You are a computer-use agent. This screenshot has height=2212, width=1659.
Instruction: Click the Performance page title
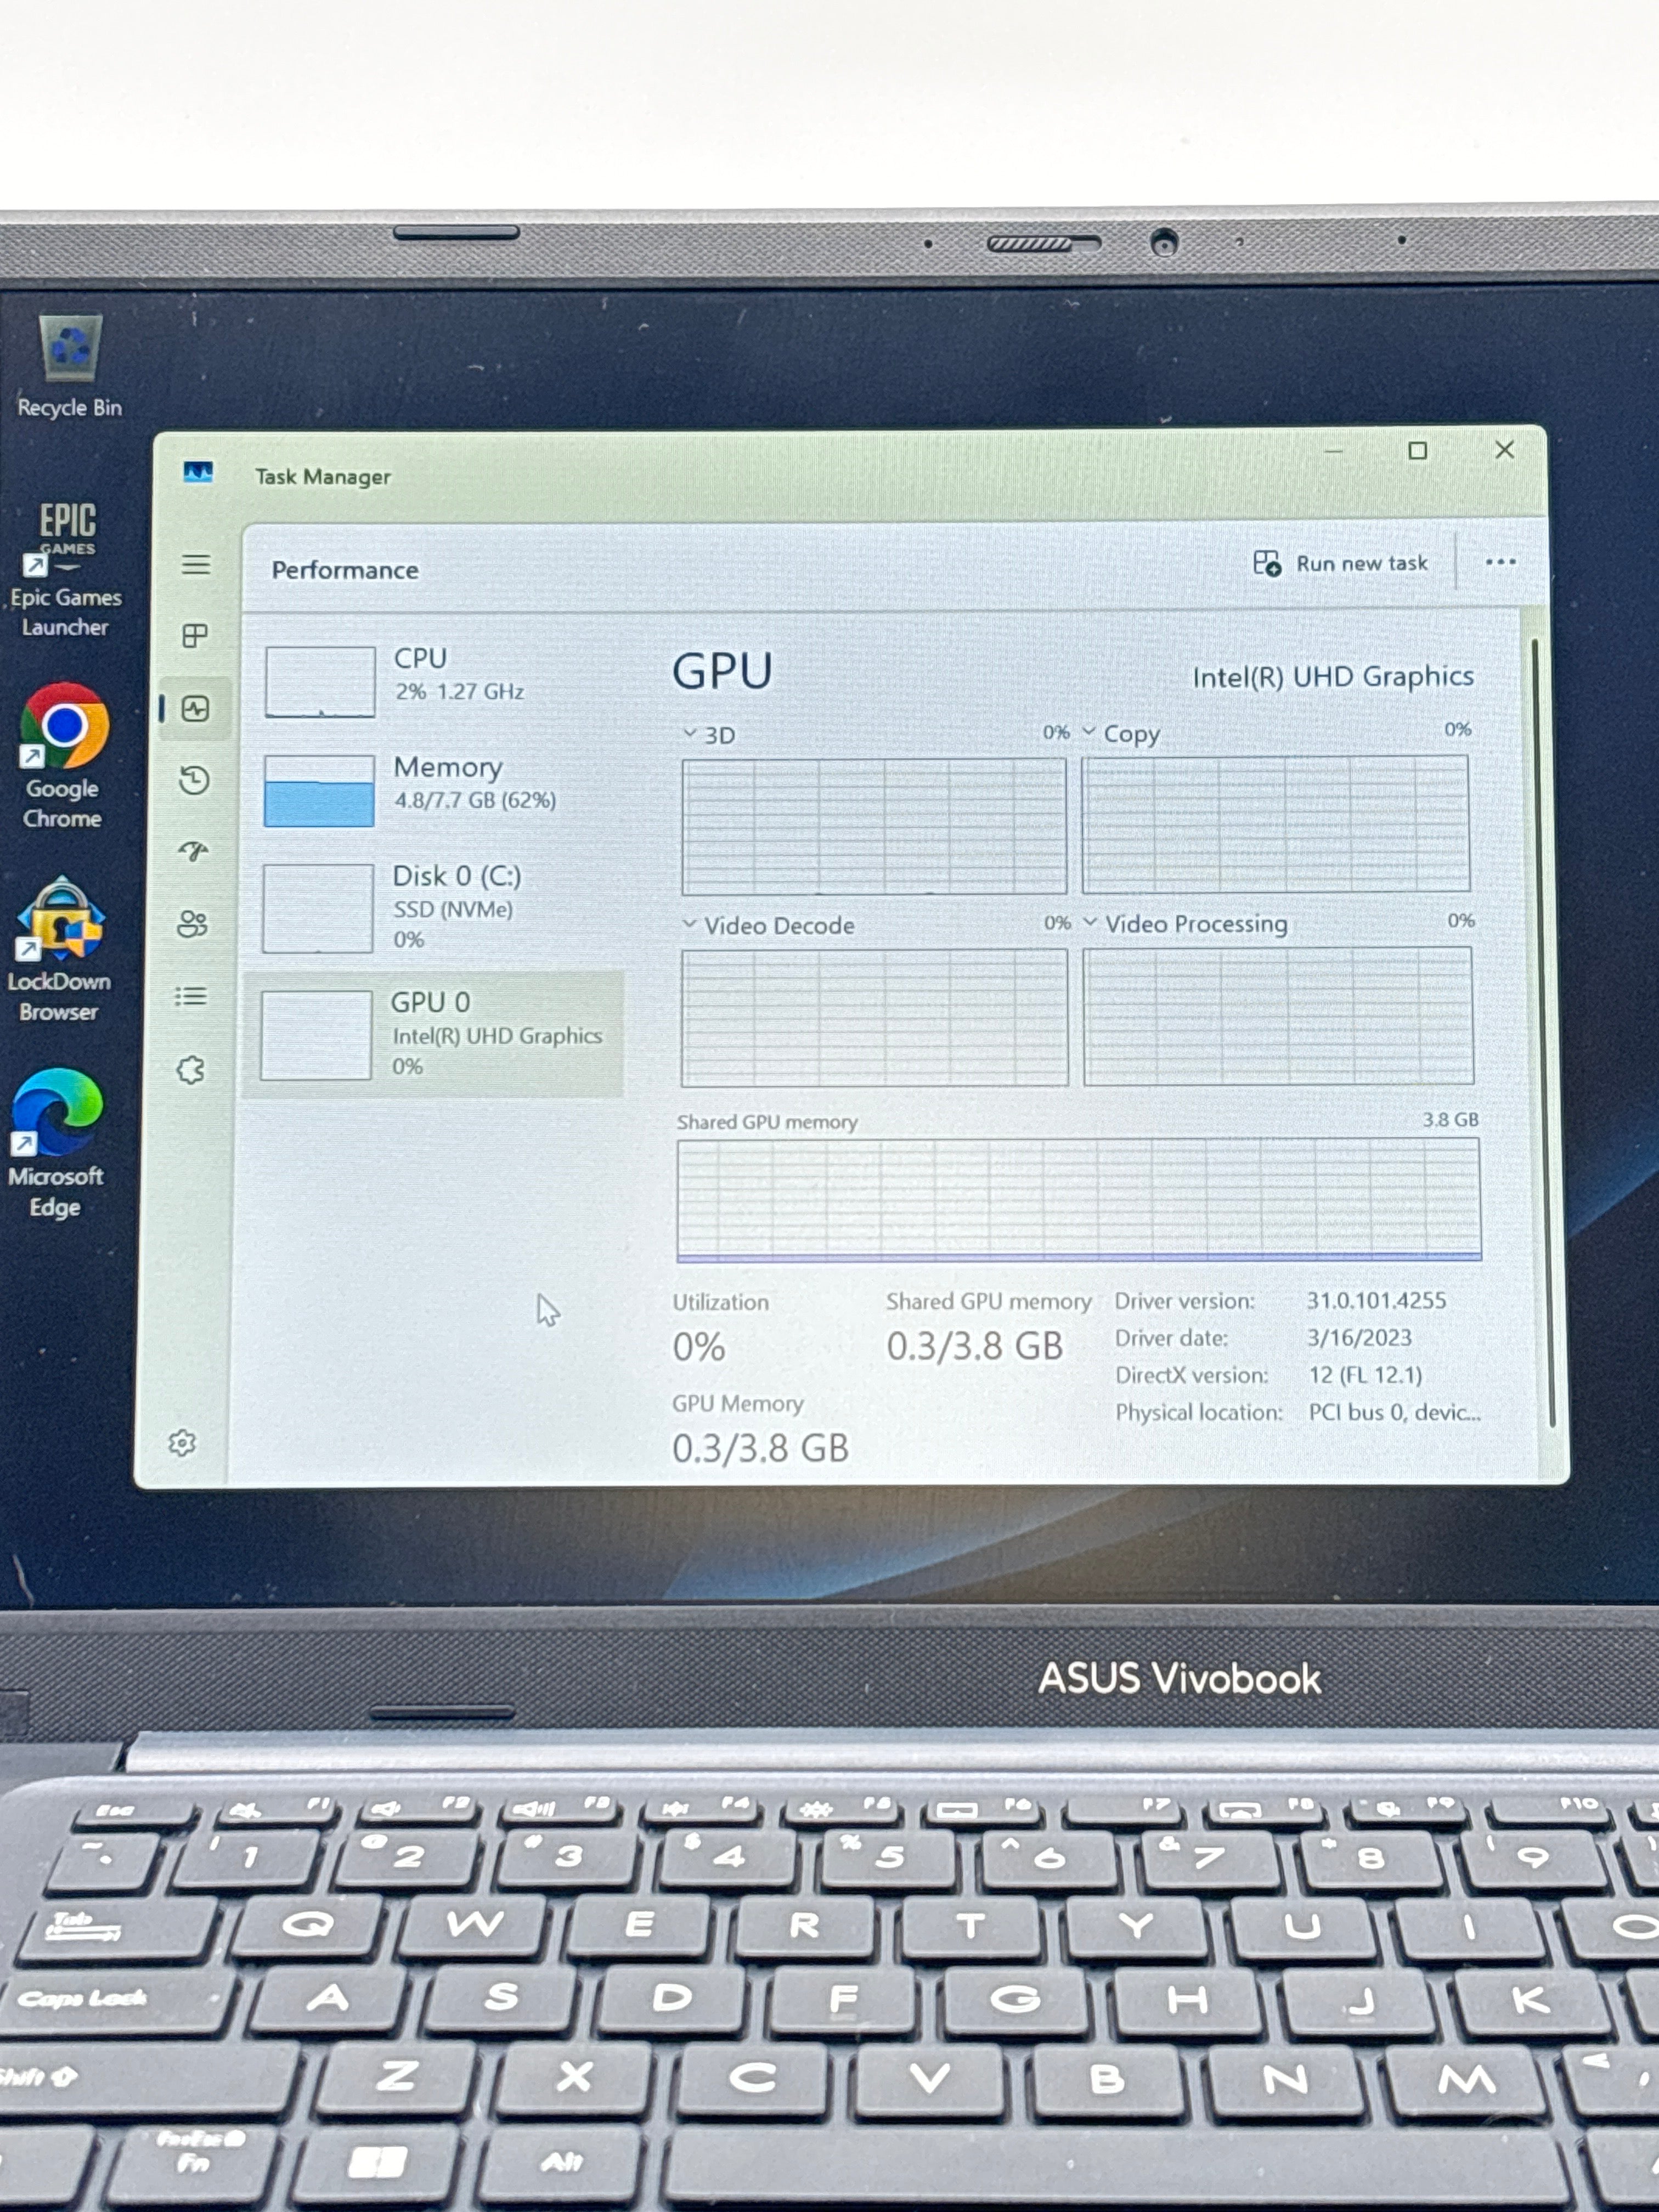(x=345, y=570)
